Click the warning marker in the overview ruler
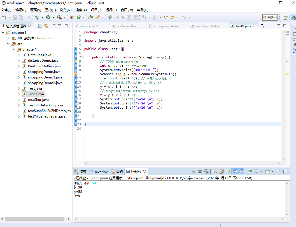The width and height of the screenshot is (296, 227). pos(288,74)
